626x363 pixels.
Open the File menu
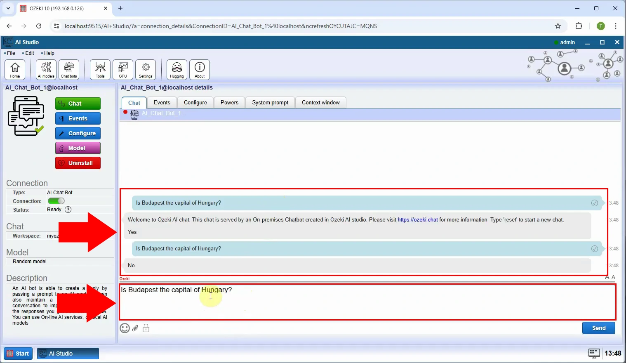click(x=11, y=53)
